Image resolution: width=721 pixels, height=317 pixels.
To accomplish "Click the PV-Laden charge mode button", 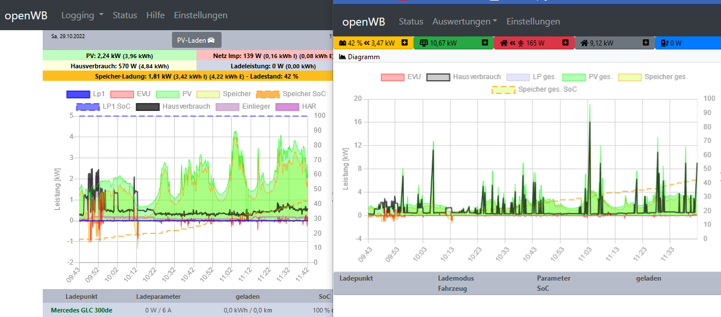I will click(x=196, y=40).
